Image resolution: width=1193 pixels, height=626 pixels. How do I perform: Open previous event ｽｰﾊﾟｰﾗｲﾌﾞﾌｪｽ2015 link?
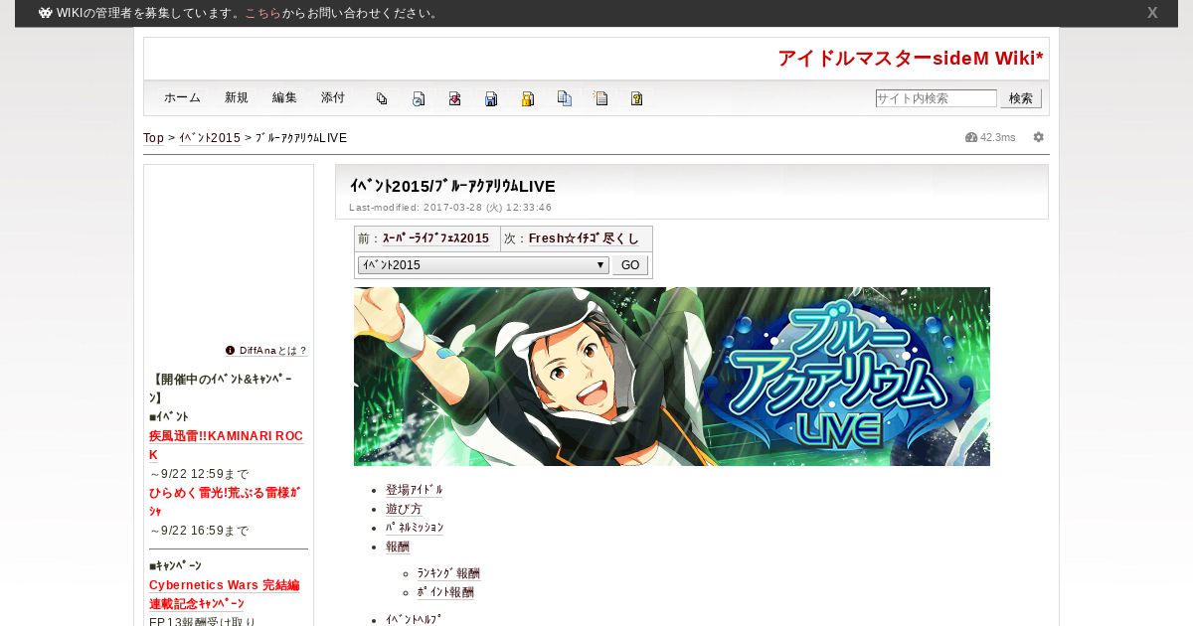[435, 238]
